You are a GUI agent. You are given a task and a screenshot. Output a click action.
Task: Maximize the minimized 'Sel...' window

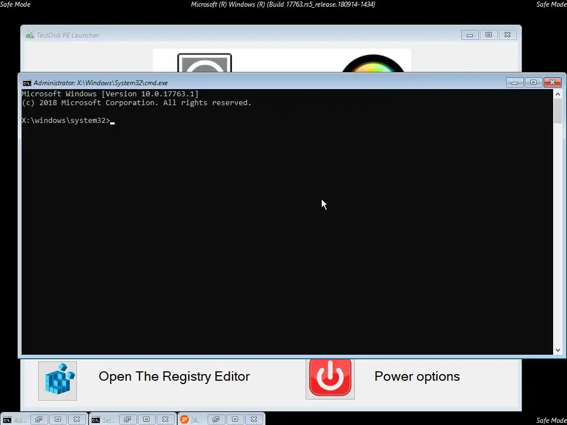click(146, 419)
